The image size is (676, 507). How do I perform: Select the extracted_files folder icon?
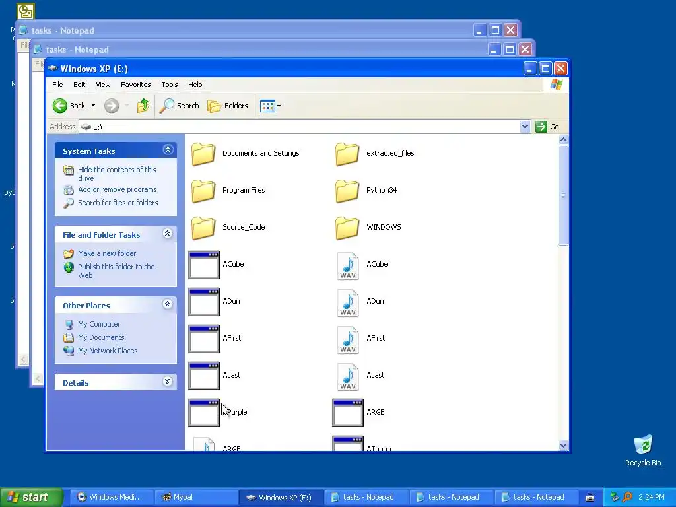[x=347, y=153]
